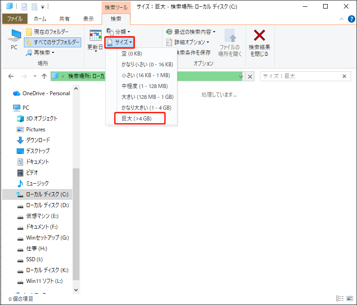Open Help via the question mark icon
357x305 pixels.
[351, 19]
